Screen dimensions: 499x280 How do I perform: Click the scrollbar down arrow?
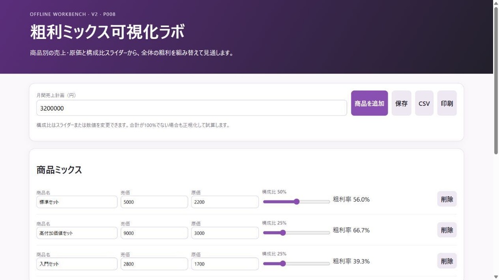[x=496, y=277]
